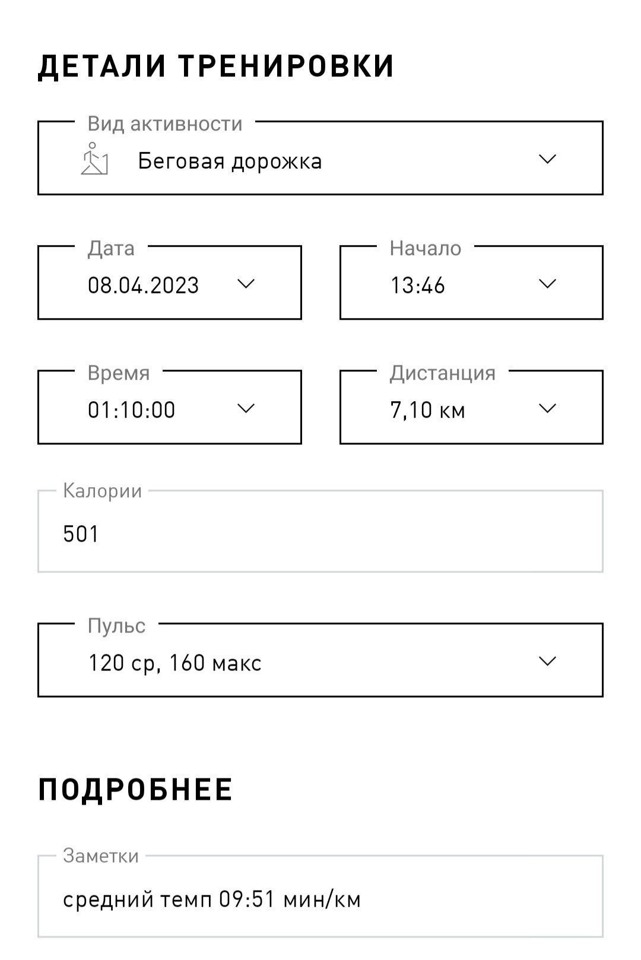Open the Дата picker chevron
The image size is (641, 960).
pos(246,284)
